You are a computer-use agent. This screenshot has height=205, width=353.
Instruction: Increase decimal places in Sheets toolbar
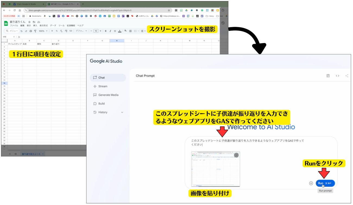coord(66,31)
